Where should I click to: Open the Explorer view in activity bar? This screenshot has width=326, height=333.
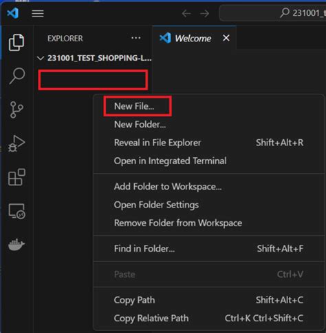click(17, 42)
